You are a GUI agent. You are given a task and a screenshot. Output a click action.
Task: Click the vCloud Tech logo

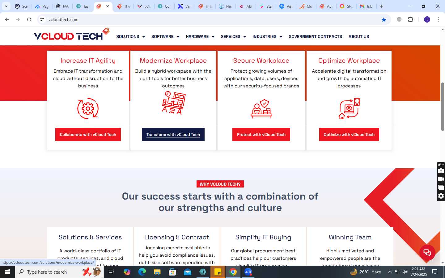(72, 35)
